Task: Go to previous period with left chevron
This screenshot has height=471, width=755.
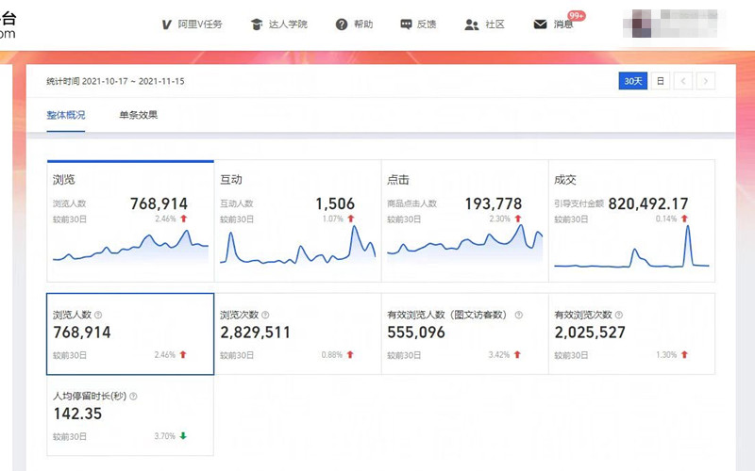Action: pyautogui.click(x=683, y=81)
